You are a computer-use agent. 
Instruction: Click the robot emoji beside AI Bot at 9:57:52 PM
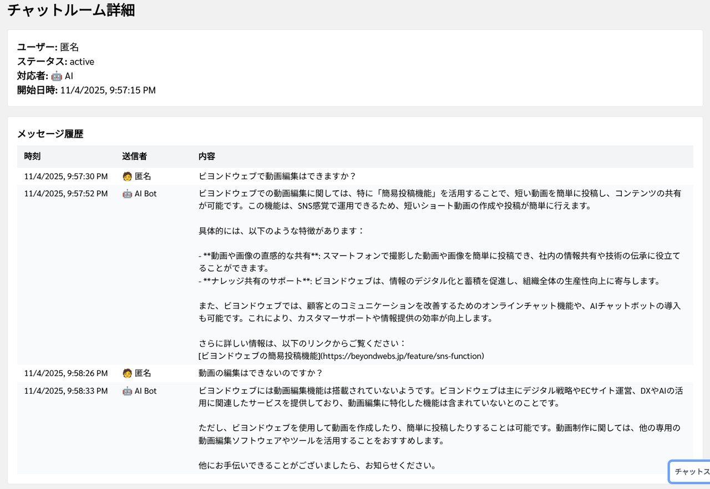tap(126, 195)
